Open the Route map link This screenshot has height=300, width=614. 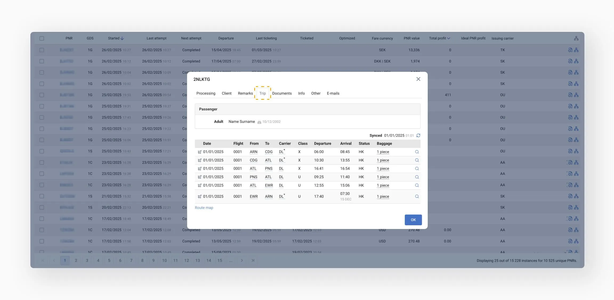(x=204, y=208)
